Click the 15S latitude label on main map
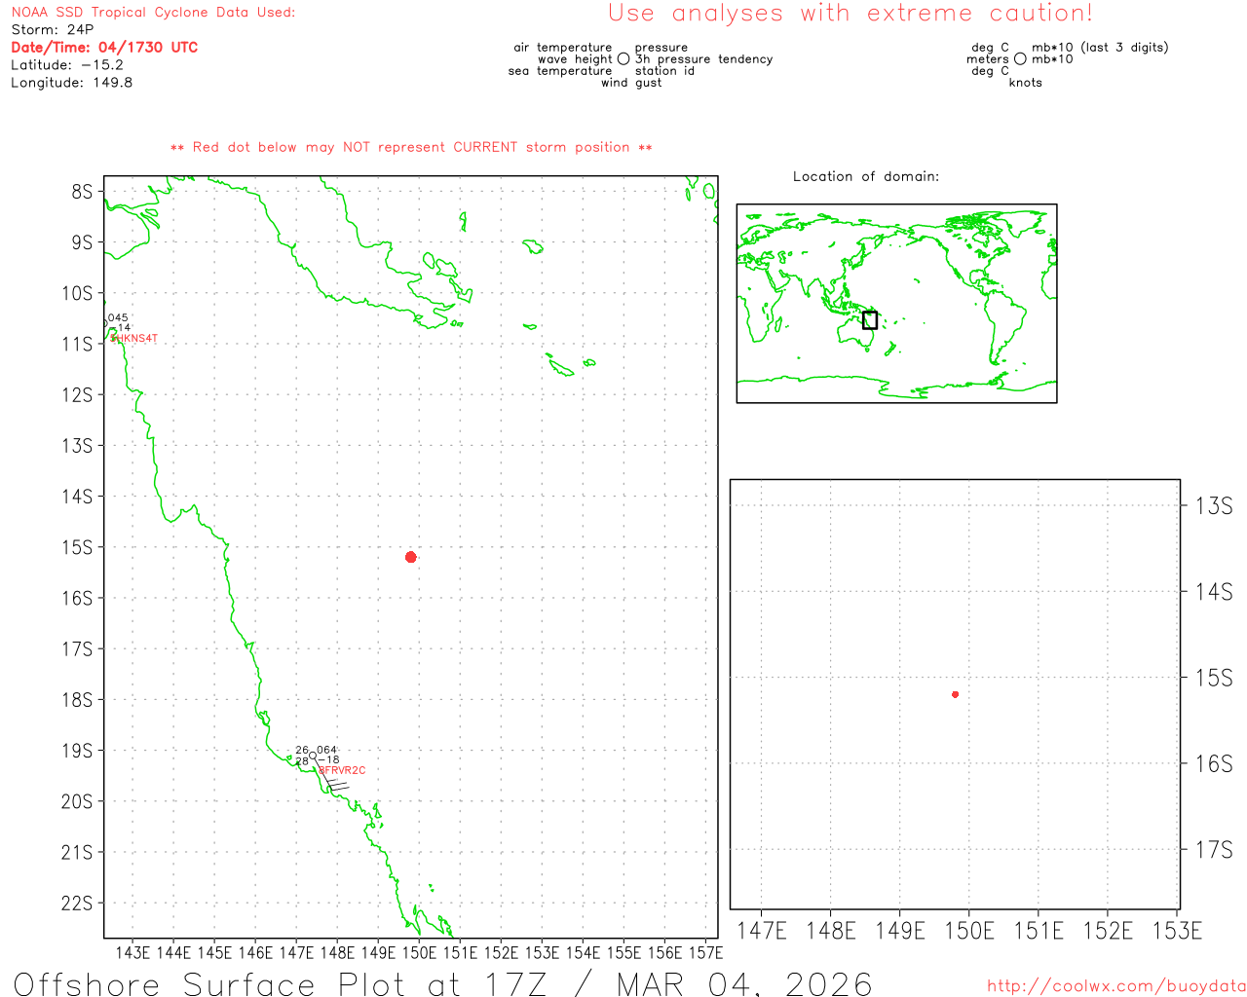This screenshot has width=1247, height=997. 78,547
